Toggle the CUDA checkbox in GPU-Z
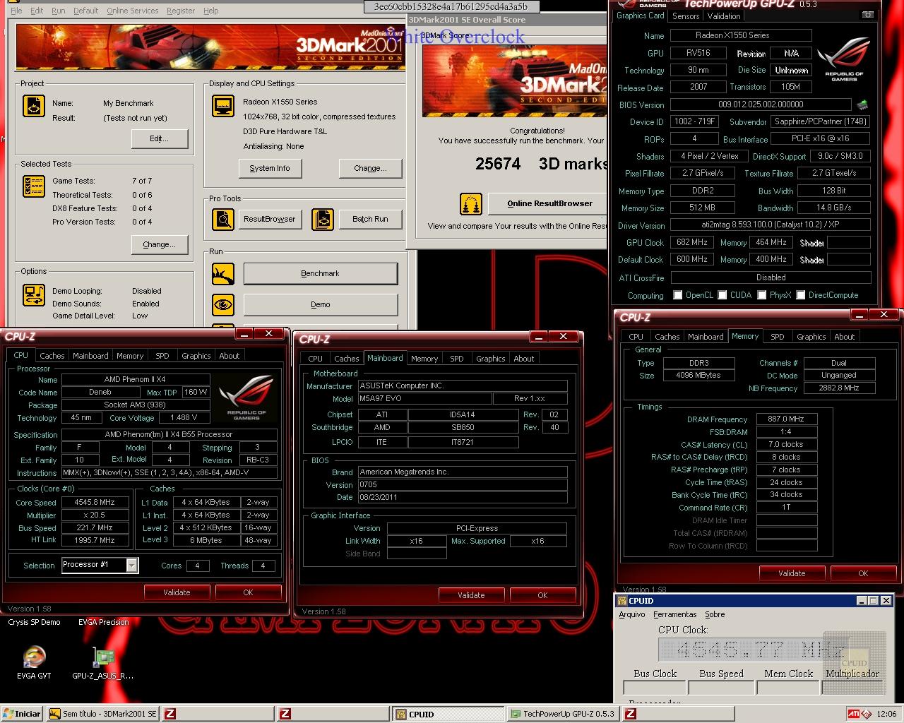This screenshot has height=723, width=904. pyautogui.click(x=722, y=295)
